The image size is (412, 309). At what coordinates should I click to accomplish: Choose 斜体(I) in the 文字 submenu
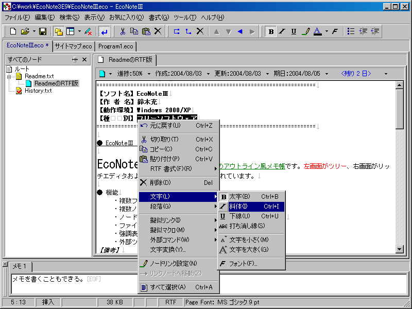pos(251,207)
